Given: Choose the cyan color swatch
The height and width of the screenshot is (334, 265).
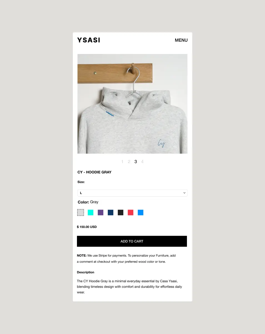Looking at the screenshot, I should [91, 213].
